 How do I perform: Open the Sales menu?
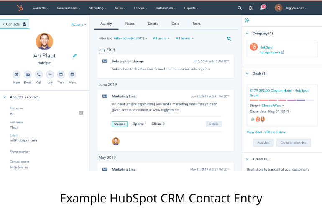120,8
